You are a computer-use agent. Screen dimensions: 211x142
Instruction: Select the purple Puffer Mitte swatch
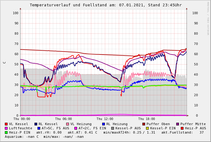178,124
